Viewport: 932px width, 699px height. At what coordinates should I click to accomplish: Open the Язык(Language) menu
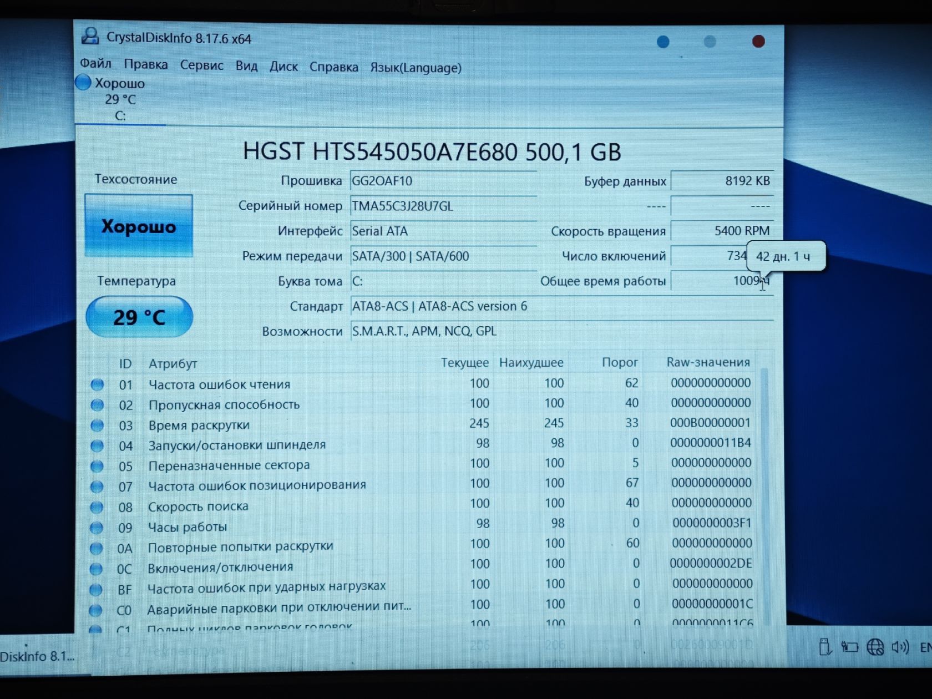pyautogui.click(x=416, y=68)
